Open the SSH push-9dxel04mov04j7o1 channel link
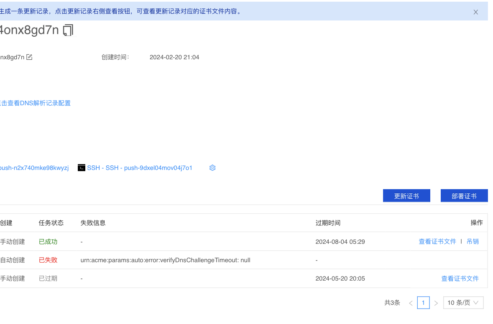The height and width of the screenshot is (324, 493). pyautogui.click(x=140, y=168)
